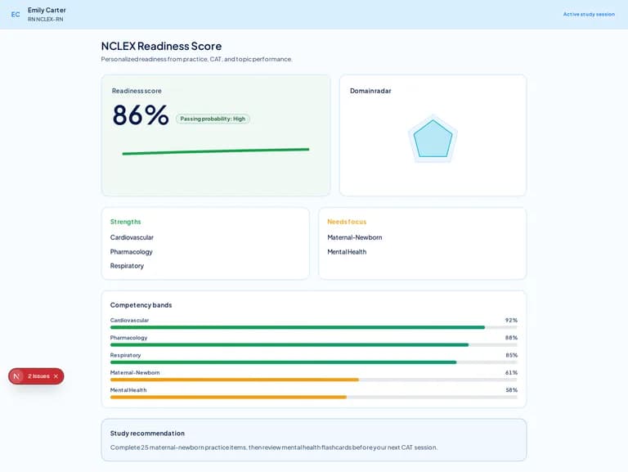Screen dimensions: 628x472
Task: Select the Emily Carter profile name
Action: 47,10
